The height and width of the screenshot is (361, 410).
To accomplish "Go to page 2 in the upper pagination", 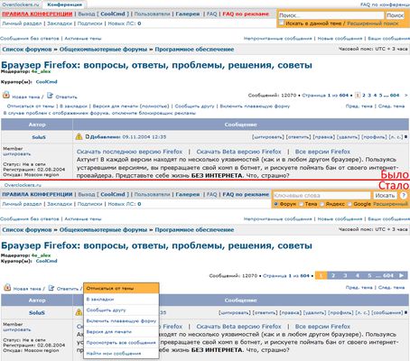I will click(364, 96).
